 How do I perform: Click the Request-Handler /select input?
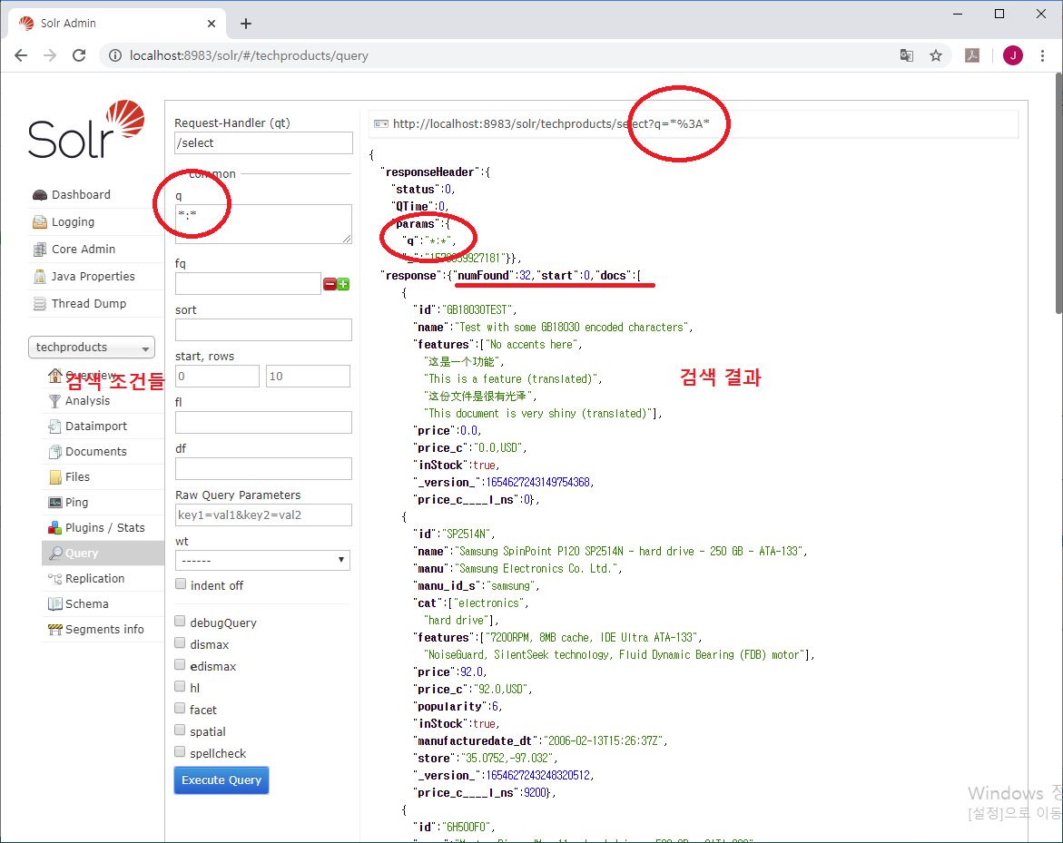point(264,143)
